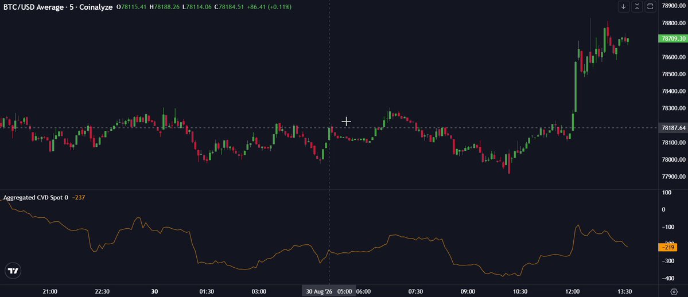
Task: Click the highlighted 30 Aug '26 05:00 label
Action: pos(329,291)
